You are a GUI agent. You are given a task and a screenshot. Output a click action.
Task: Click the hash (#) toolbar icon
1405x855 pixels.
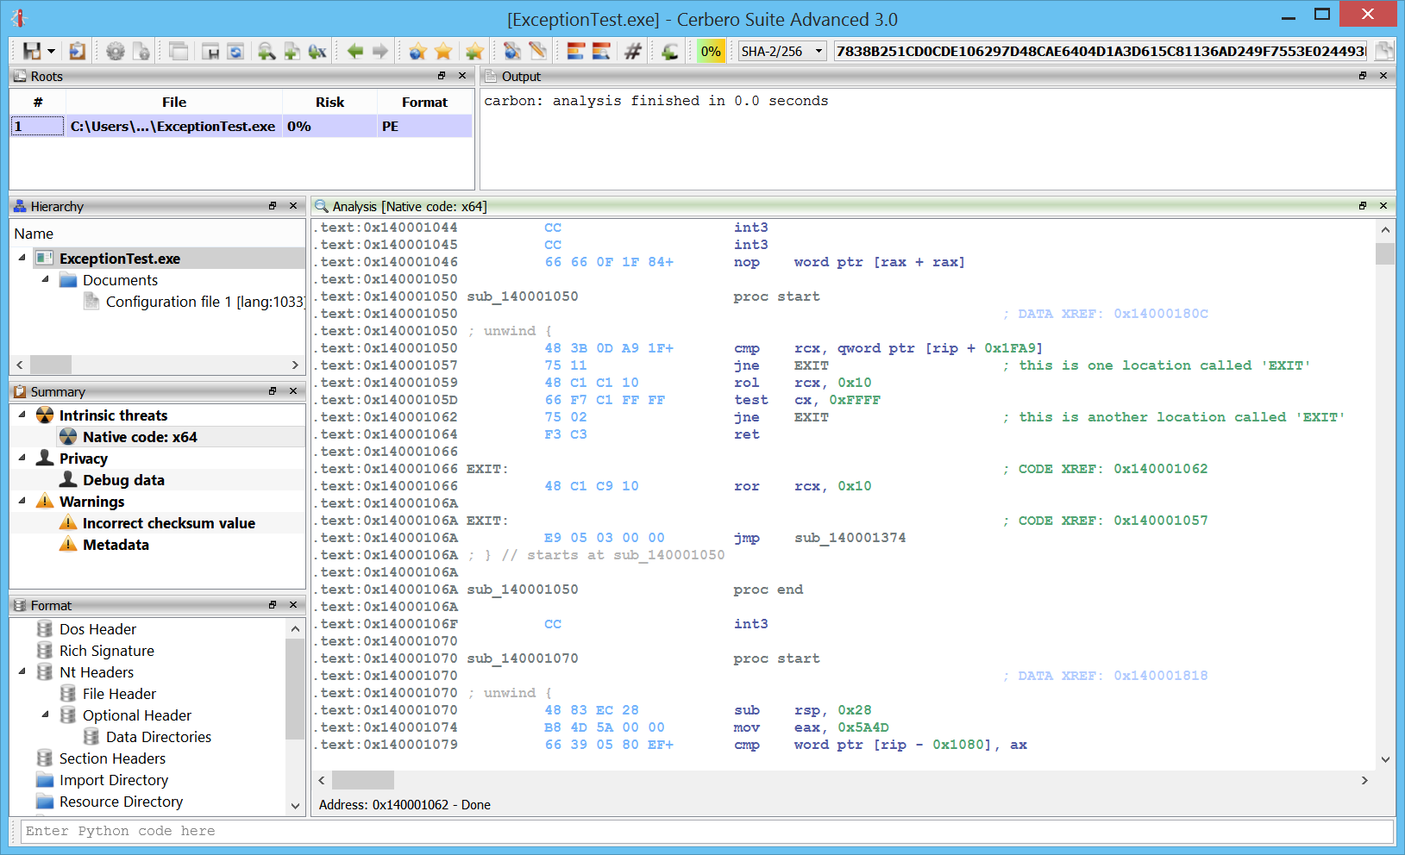click(632, 51)
